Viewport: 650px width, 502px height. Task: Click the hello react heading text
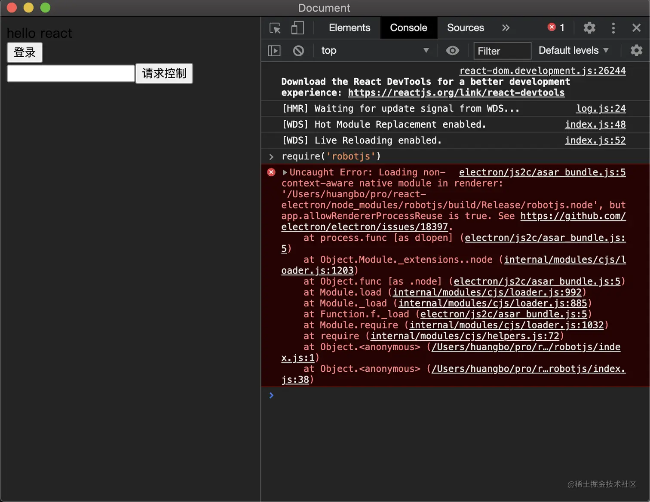click(x=40, y=33)
